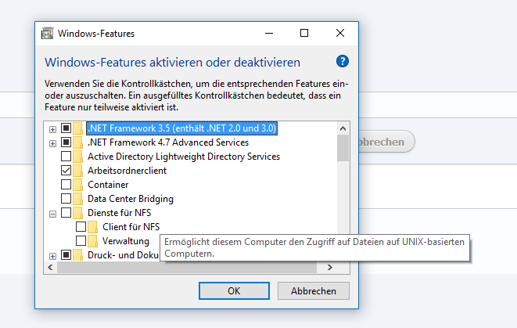Click the Client für NFS folder icon
Image resolution: width=517 pixels, height=328 pixels.
tap(92, 227)
